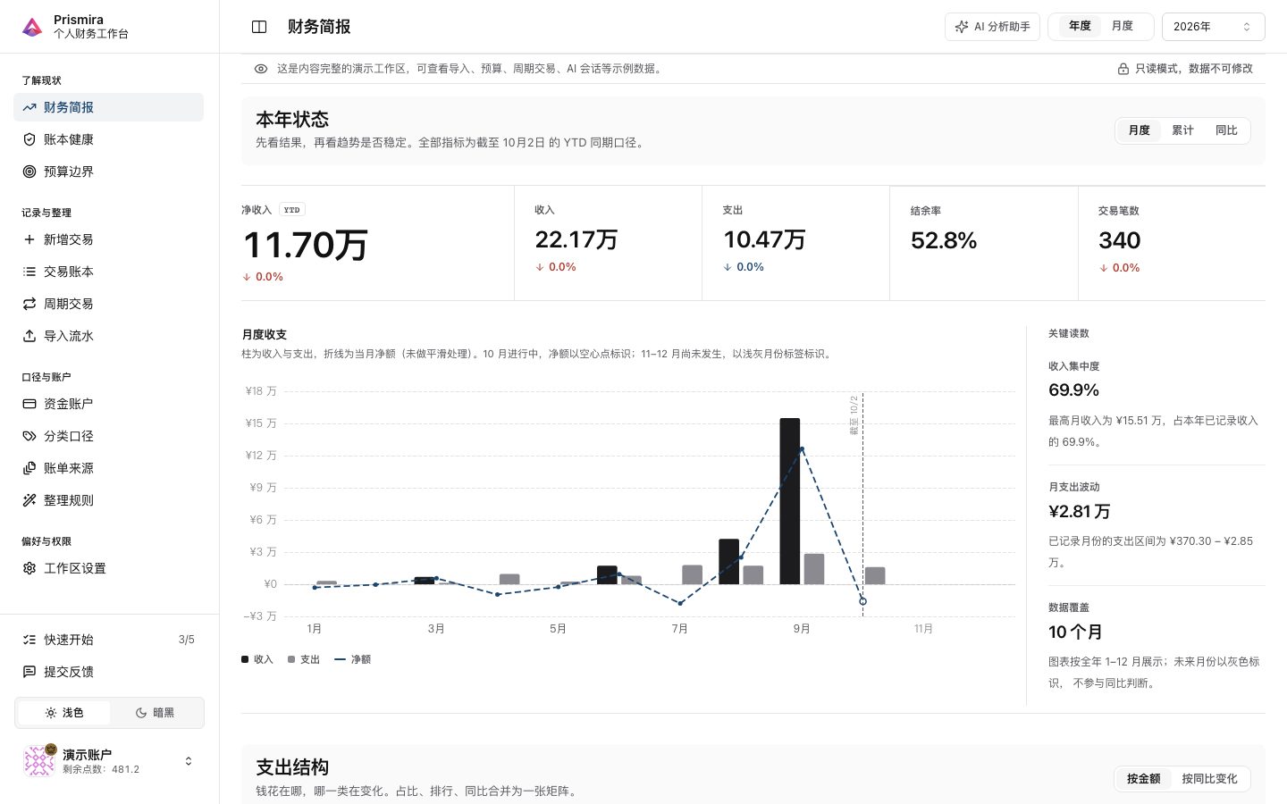Switch theme to 暗黑 dark mode
The width and height of the screenshot is (1287, 804).
tap(156, 713)
